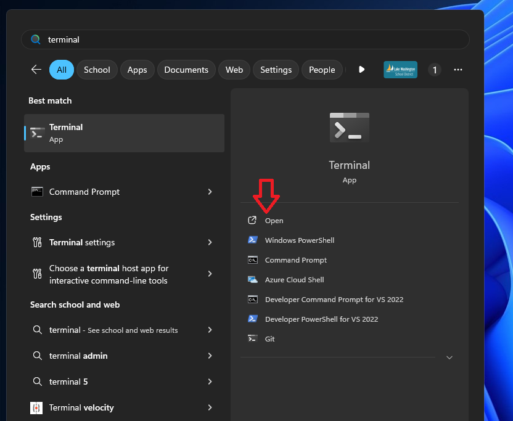The width and height of the screenshot is (513, 421).
Task: Expand hidden Terminal profiles with bottom chevron
Action: [x=449, y=357]
